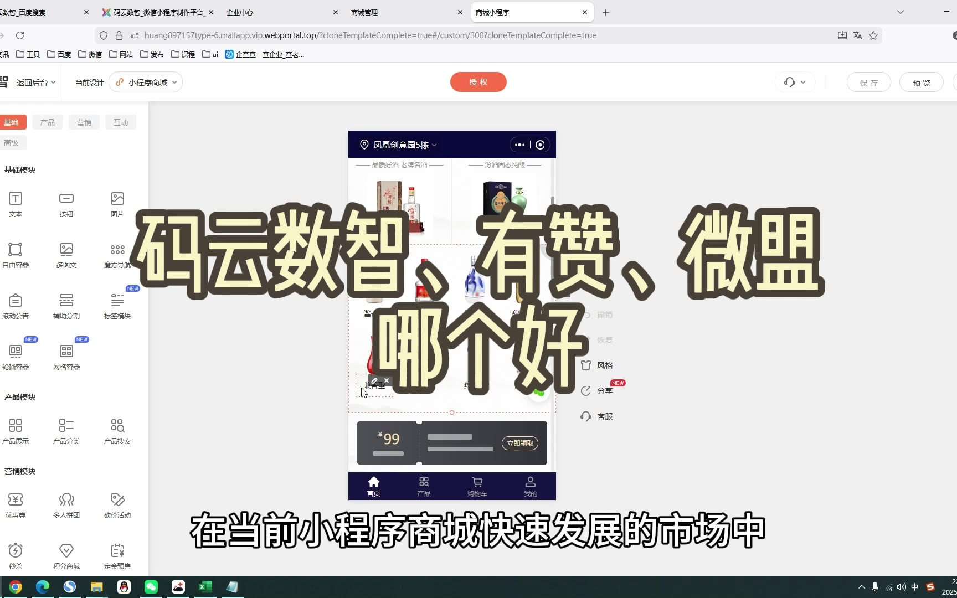Add the 秒杀 flash sale module
Image resolution: width=957 pixels, height=598 pixels.
(x=16, y=556)
